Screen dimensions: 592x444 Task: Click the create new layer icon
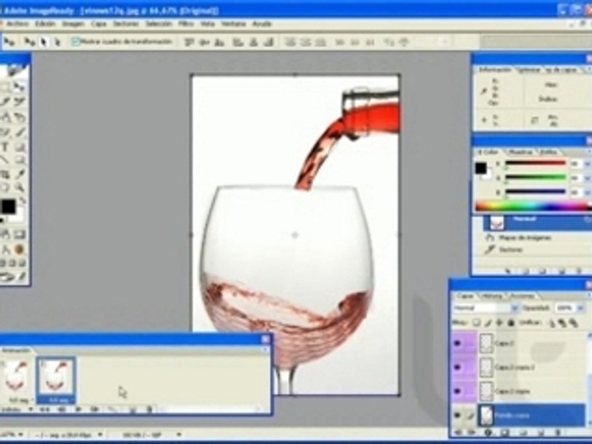tap(540, 432)
